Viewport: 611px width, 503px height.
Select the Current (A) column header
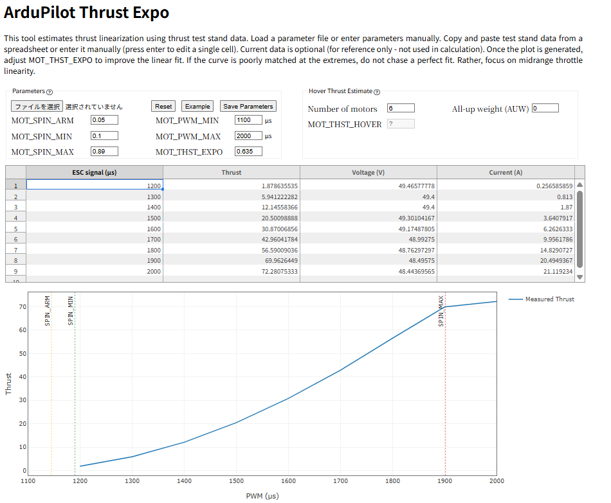[x=506, y=172]
